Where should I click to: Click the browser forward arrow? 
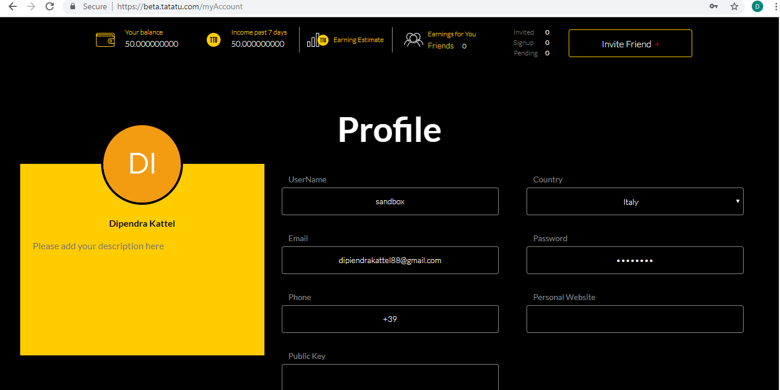(31, 6)
